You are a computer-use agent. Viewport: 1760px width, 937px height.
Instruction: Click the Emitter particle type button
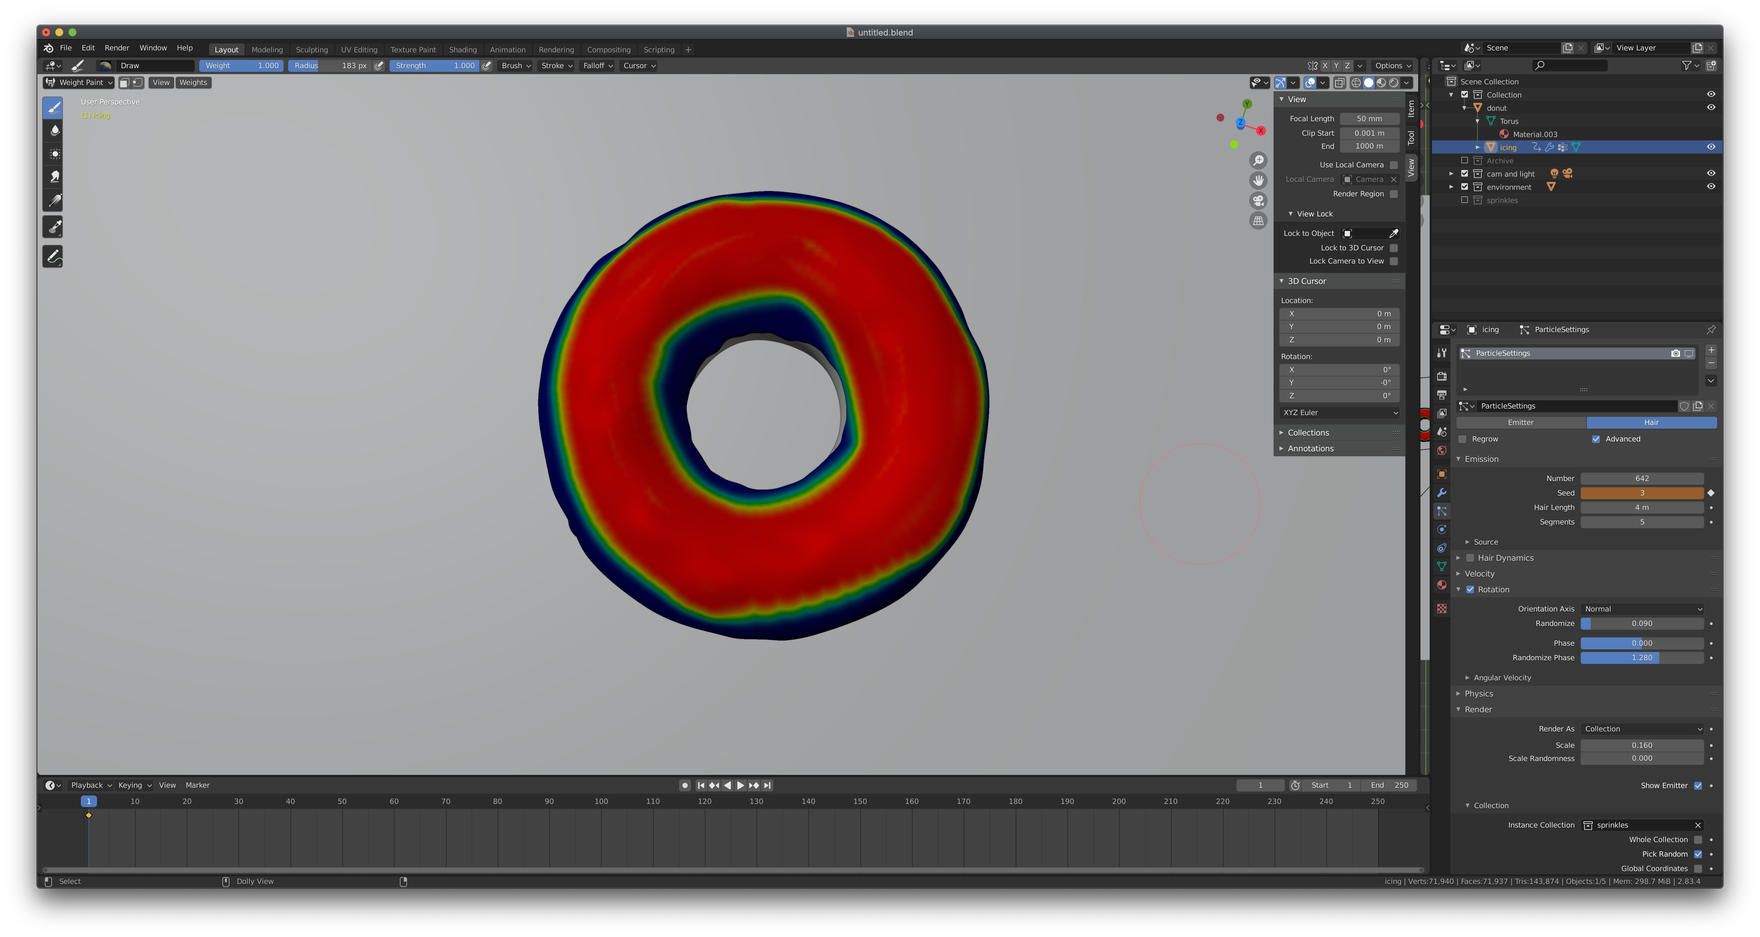(1520, 422)
